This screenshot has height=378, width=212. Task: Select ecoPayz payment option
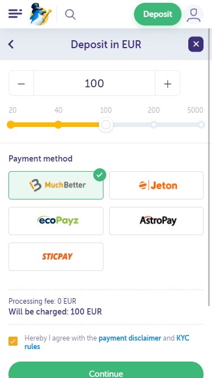[56, 221]
